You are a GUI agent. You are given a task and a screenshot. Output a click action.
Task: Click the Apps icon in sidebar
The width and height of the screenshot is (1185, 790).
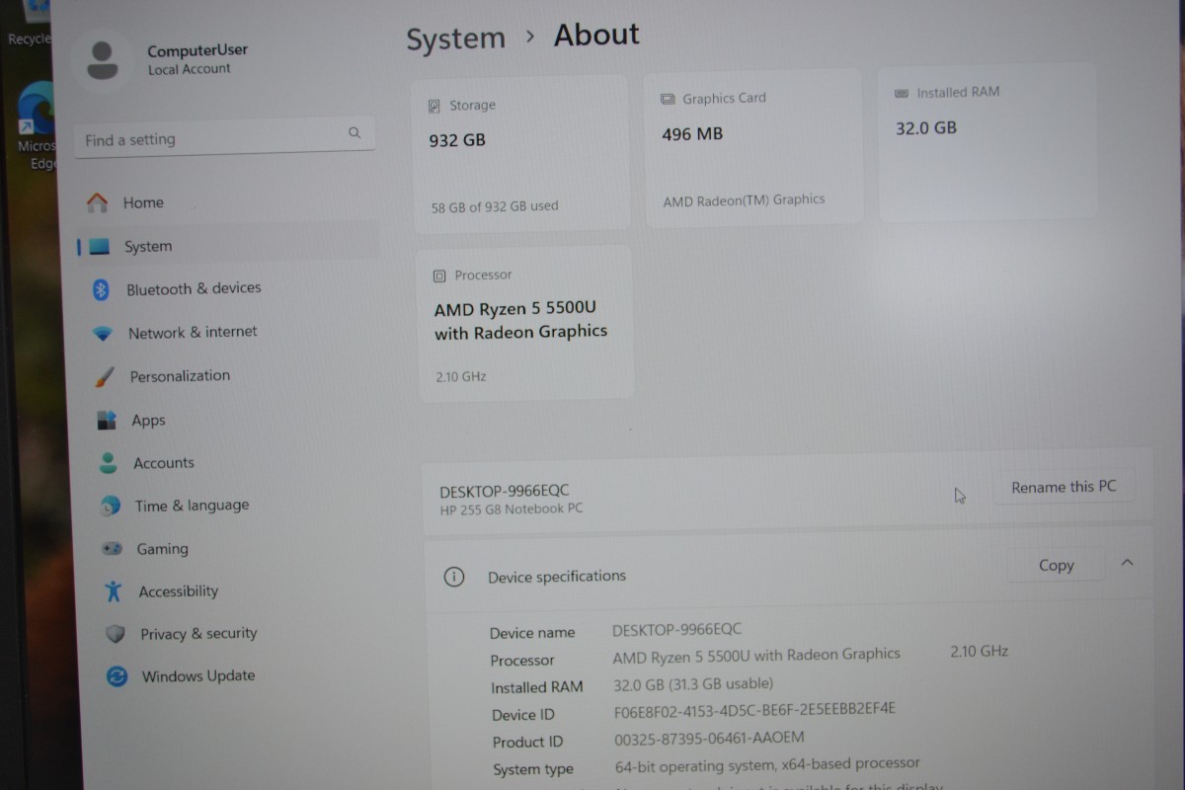[107, 421]
